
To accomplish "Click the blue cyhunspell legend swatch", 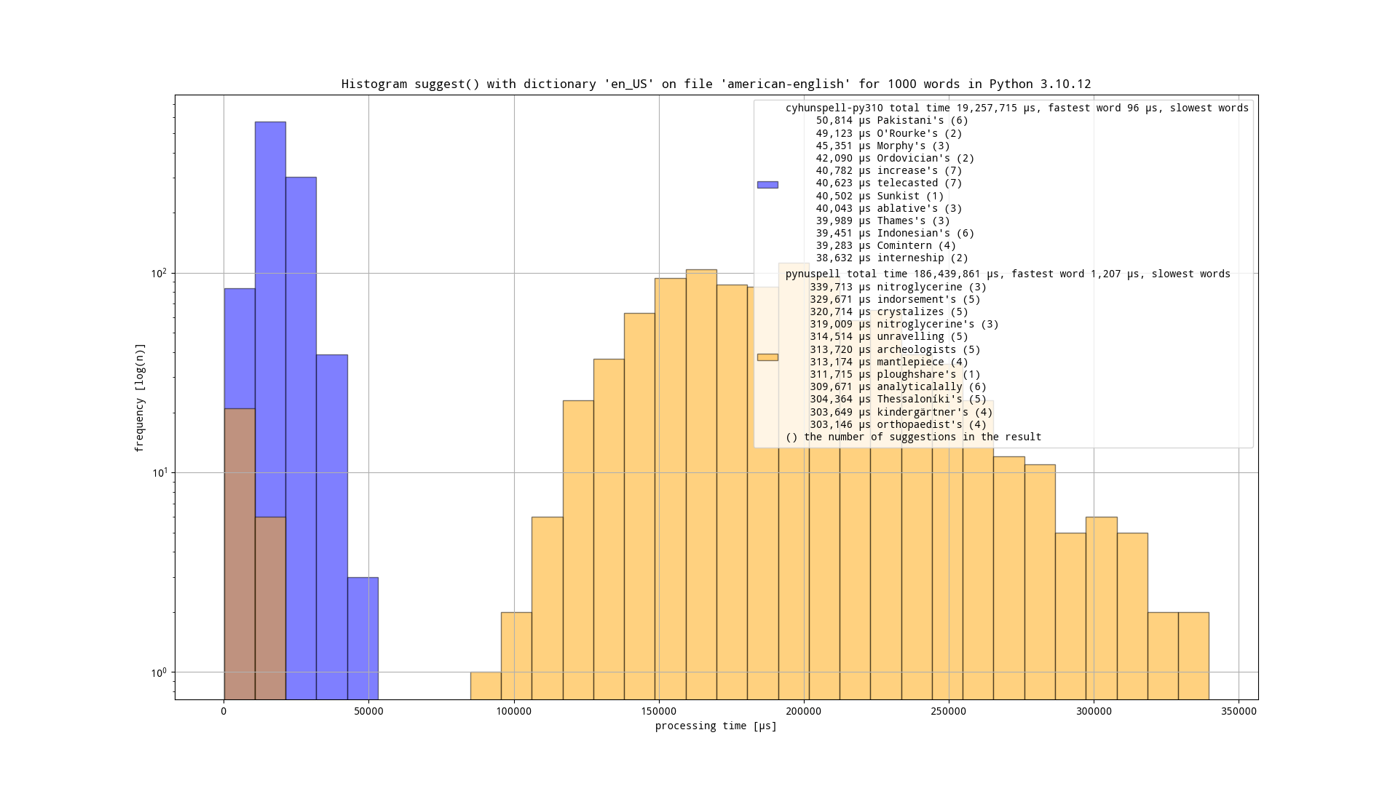I will coord(767,185).
